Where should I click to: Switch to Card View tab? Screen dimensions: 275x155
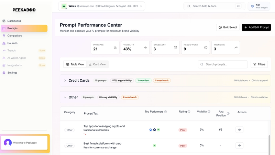point(97,64)
